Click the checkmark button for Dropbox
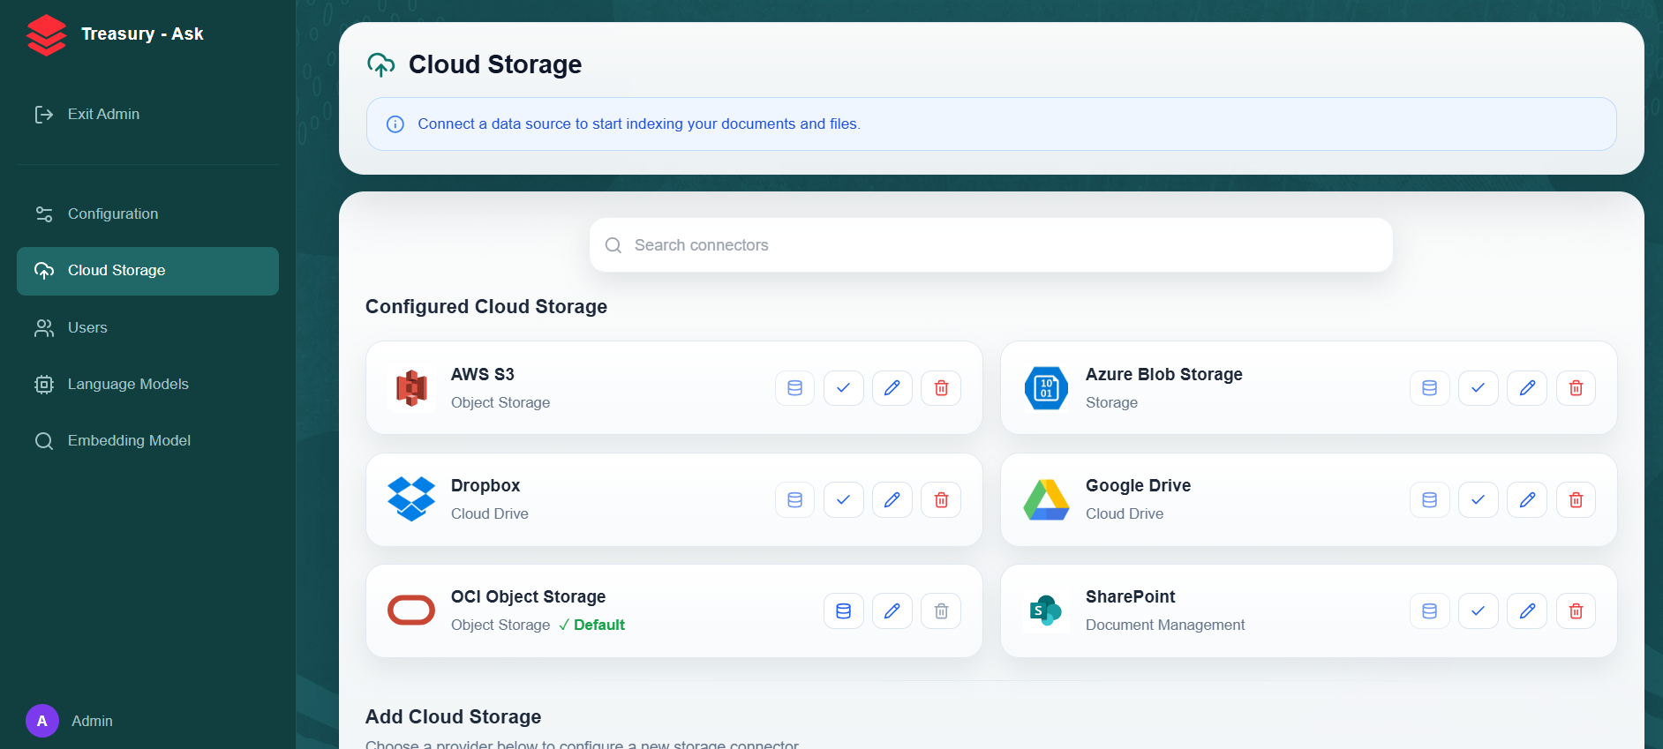Screen dimensions: 1663x749 coord(843,500)
